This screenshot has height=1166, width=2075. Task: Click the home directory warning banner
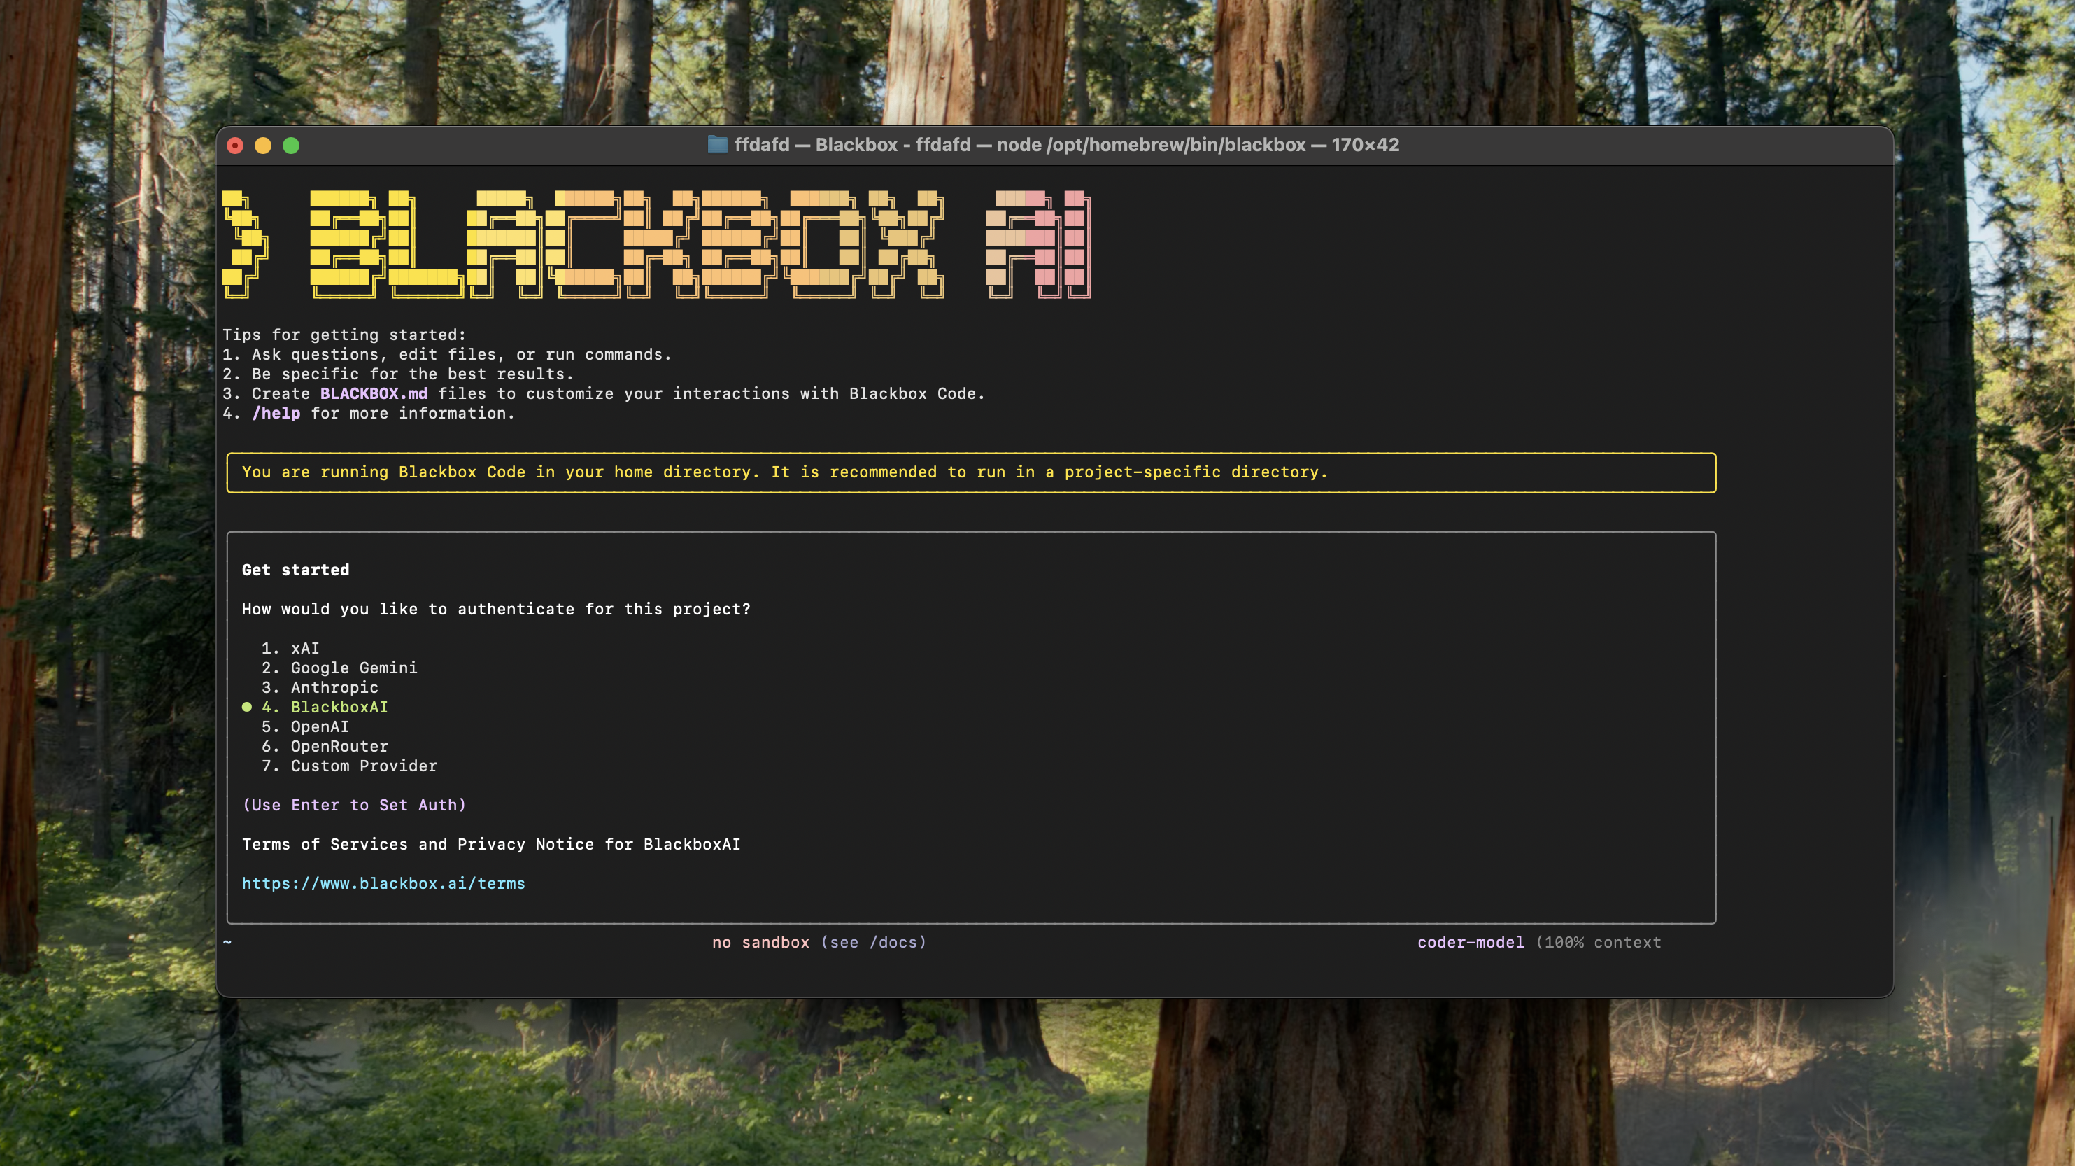(x=970, y=472)
